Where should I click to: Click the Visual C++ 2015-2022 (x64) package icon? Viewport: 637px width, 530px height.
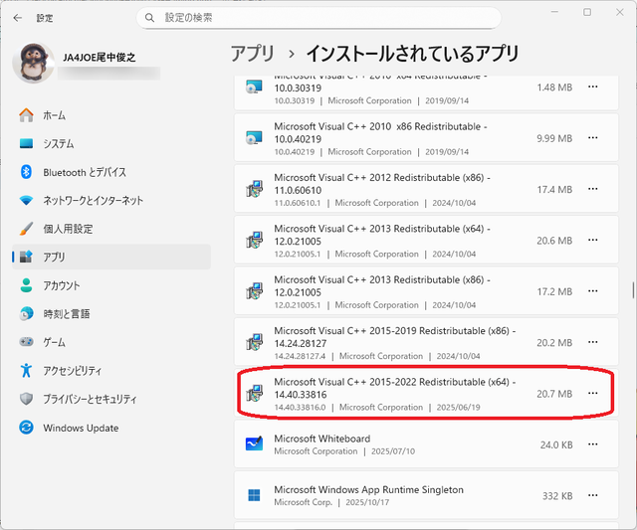[255, 394]
